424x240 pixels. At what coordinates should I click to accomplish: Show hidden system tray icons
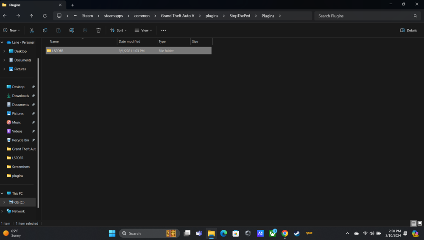(348, 233)
